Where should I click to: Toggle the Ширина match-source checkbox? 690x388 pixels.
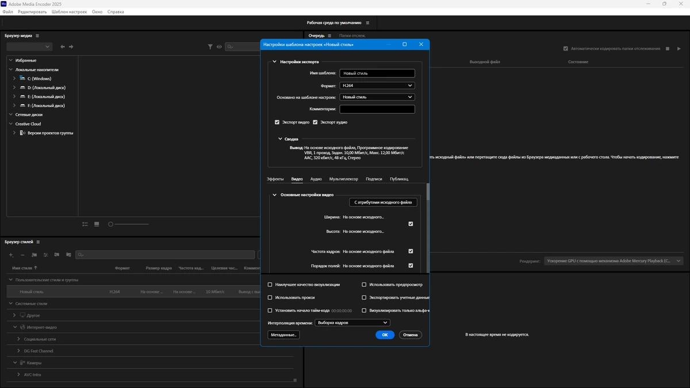tap(411, 224)
